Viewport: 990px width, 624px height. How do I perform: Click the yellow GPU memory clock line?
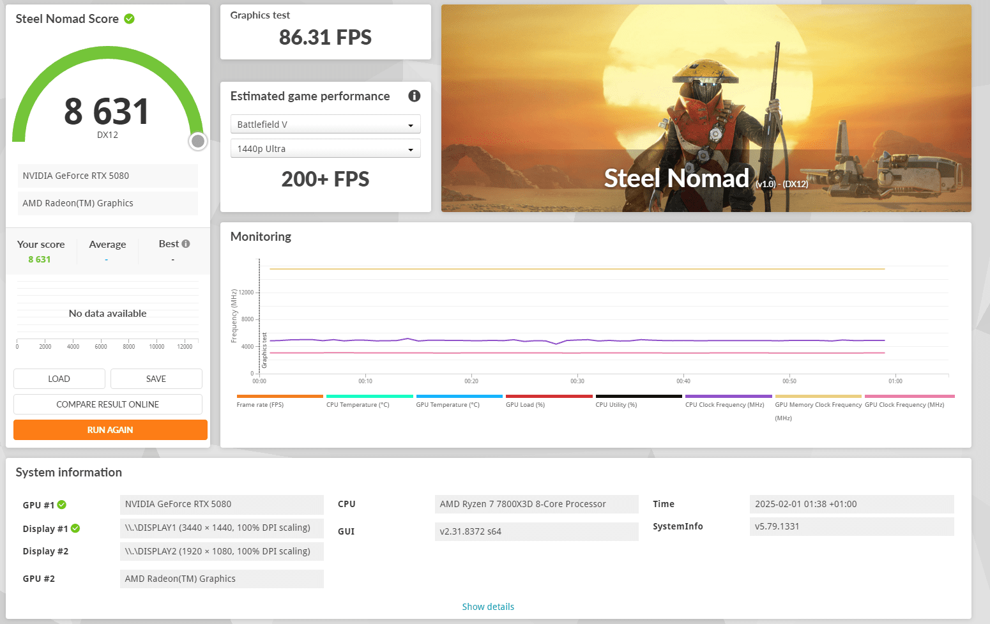[577, 269]
